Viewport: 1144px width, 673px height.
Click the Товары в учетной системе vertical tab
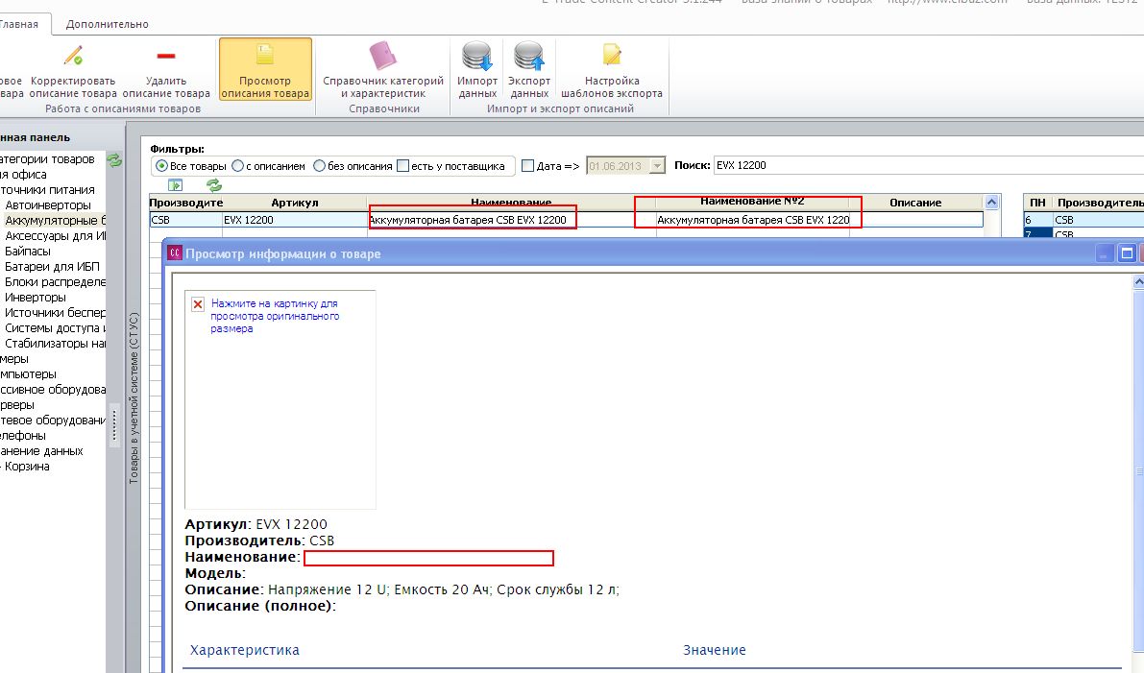[x=134, y=398]
